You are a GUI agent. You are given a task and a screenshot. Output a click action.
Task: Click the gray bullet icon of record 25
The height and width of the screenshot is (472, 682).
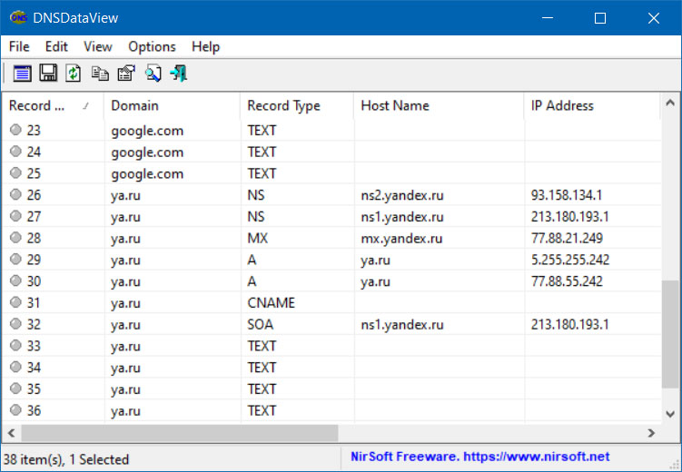coord(15,172)
